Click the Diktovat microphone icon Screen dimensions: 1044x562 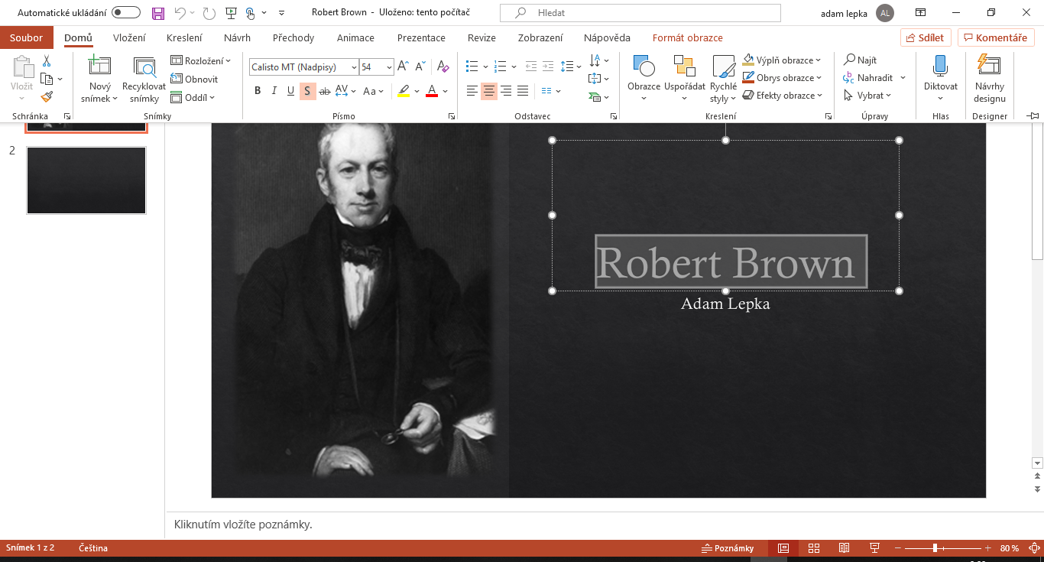click(940, 67)
